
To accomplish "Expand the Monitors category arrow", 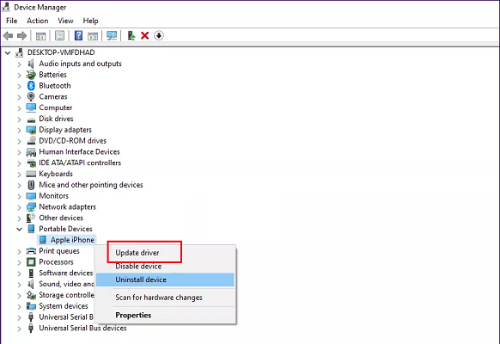I will point(19,196).
